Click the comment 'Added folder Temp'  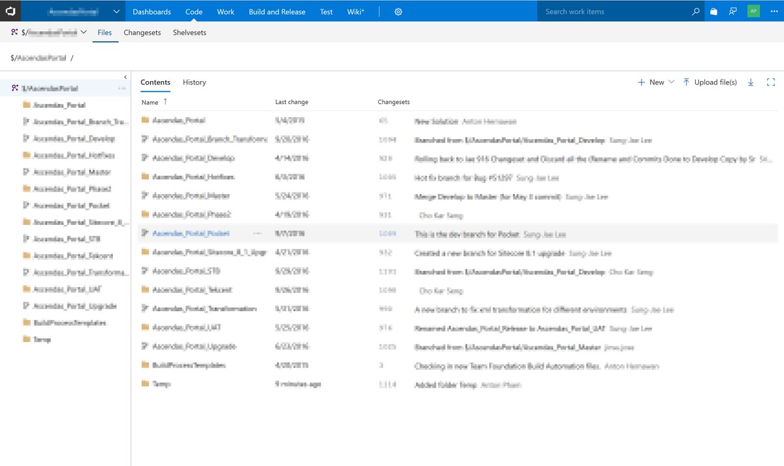coord(446,385)
